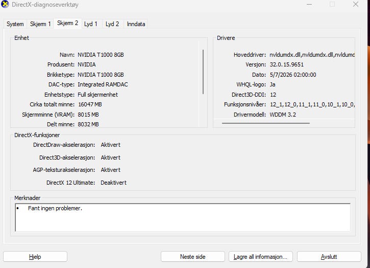Click the total memory value '16047 MB'

coord(90,104)
